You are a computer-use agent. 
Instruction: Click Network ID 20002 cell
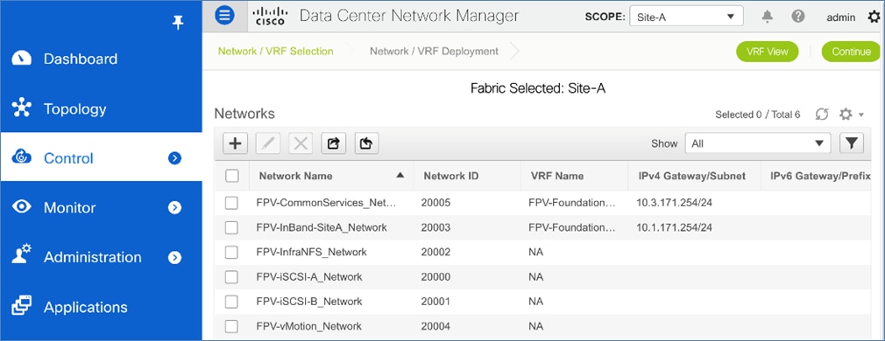tap(435, 252)
